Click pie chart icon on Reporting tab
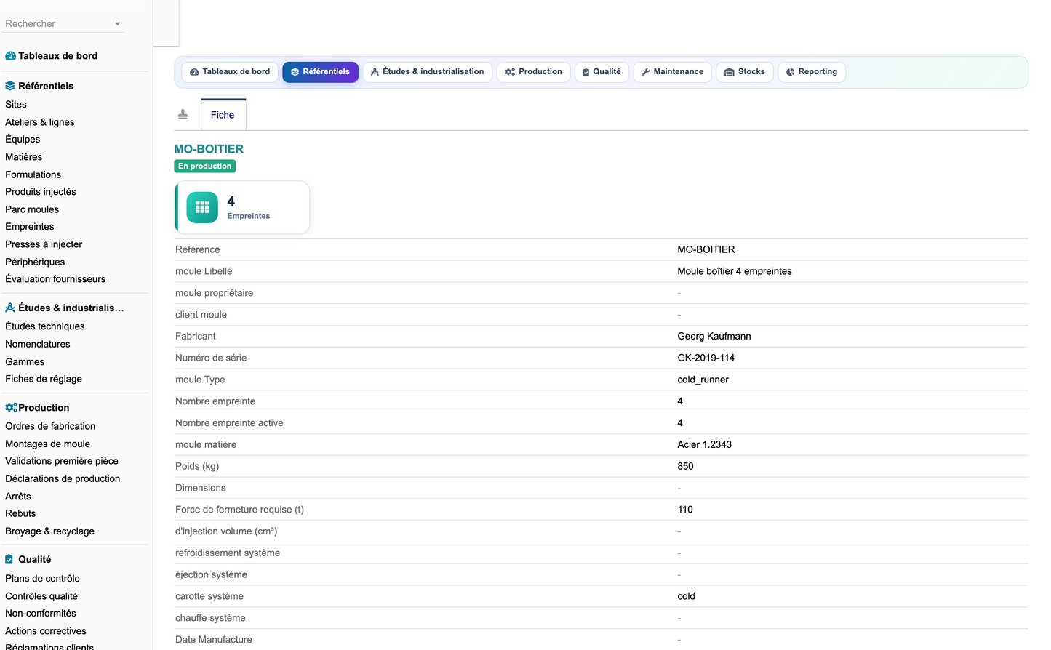Image resolution: width=1051 pixels, height=650 pixels. pos(791,72)
